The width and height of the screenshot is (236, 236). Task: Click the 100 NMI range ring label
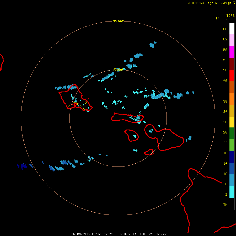coord(118,21)
